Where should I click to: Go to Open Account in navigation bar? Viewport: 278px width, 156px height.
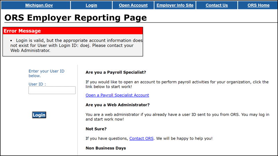133,5
